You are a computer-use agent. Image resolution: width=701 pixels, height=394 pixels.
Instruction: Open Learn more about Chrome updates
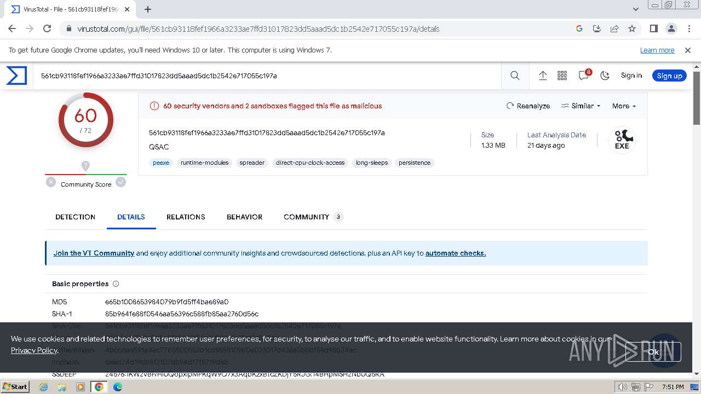click(657, 50)
